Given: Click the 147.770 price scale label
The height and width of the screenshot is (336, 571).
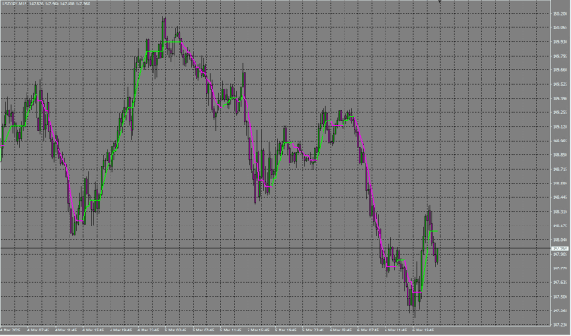Looking at the screenshot, I should [x=560, y=268].
